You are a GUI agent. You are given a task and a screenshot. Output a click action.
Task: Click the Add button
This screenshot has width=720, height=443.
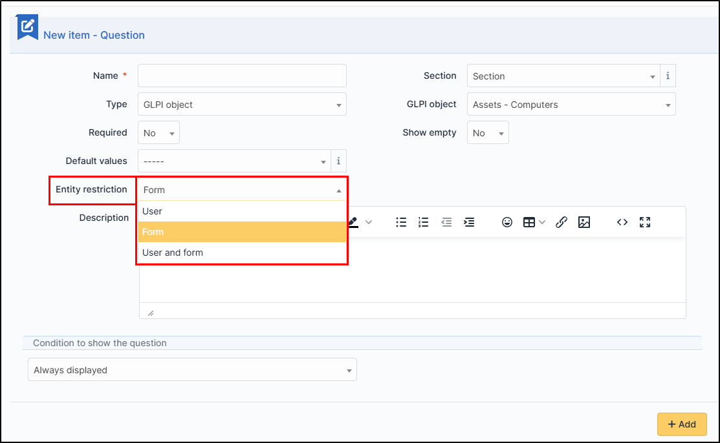coord(682,424)
